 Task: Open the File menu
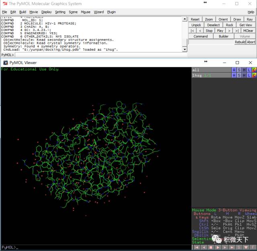coord(4,12)
